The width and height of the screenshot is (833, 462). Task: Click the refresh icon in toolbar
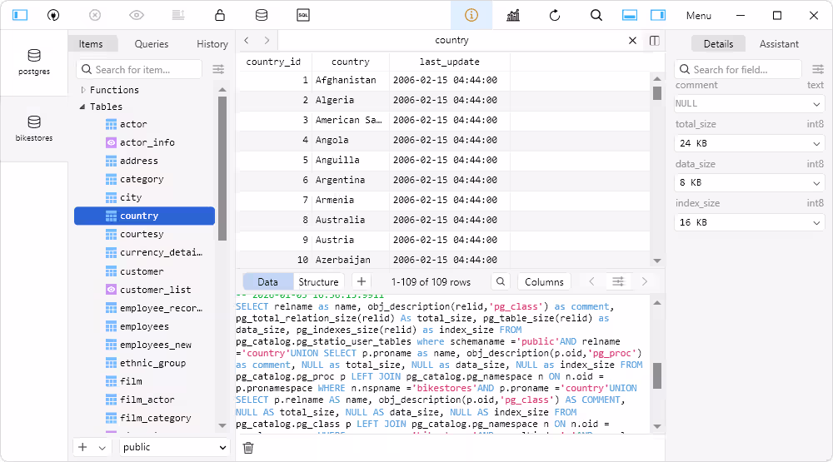pyautogui.click(x=555, y=15)
